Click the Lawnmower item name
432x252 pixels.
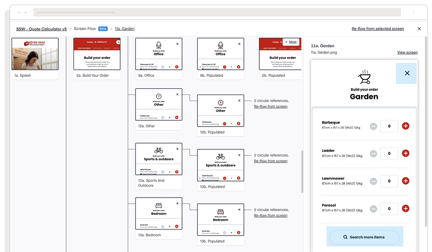point(333,178)
